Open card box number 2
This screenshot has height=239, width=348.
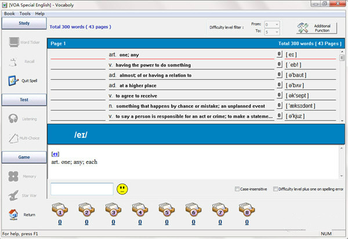pos(86,209)
